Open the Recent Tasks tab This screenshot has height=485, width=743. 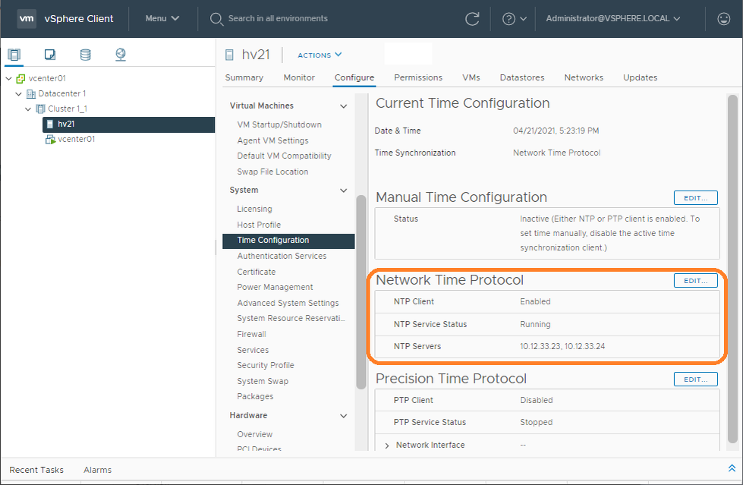(x=36, y=470)
